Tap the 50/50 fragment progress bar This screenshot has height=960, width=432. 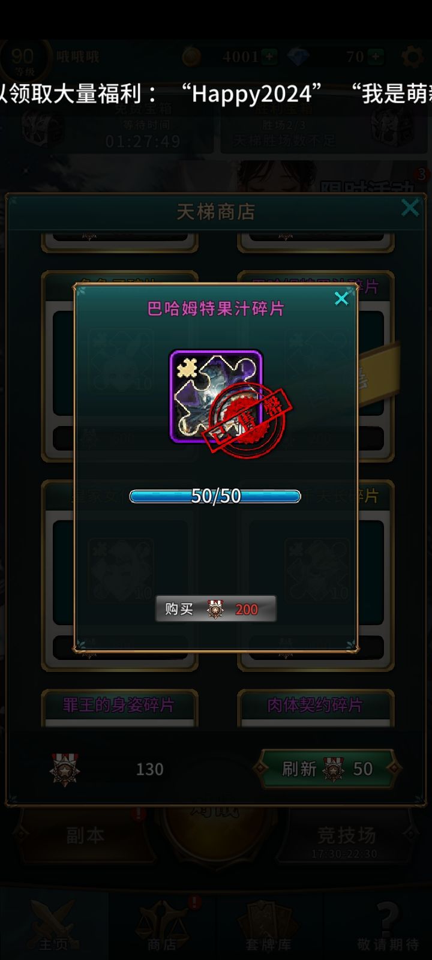pyautogui.click(x=215, y=496)
